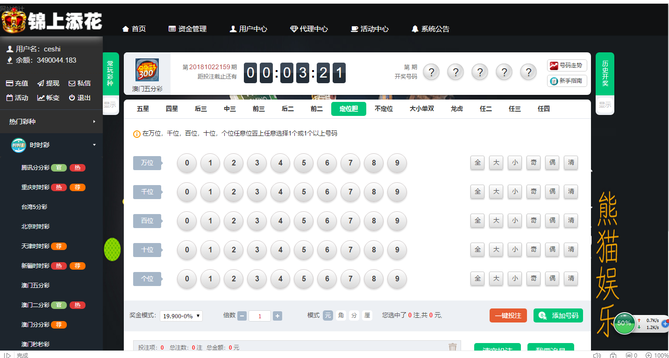Click the trash icon in bet list
Screen dimensions: 669x358
click(x=452, y=347)
